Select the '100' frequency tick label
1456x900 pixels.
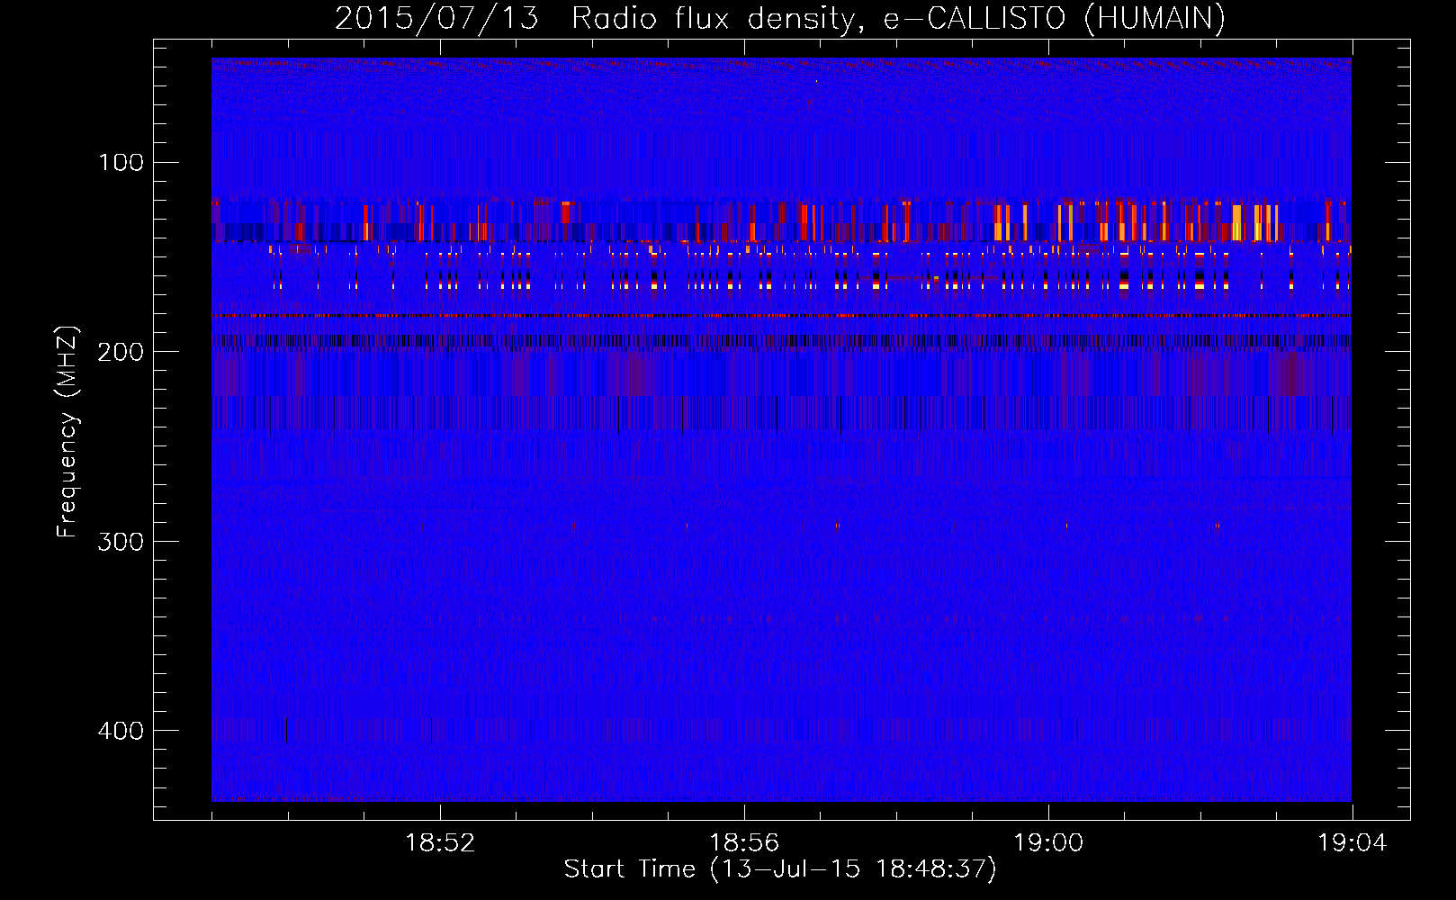click(121, 163)
